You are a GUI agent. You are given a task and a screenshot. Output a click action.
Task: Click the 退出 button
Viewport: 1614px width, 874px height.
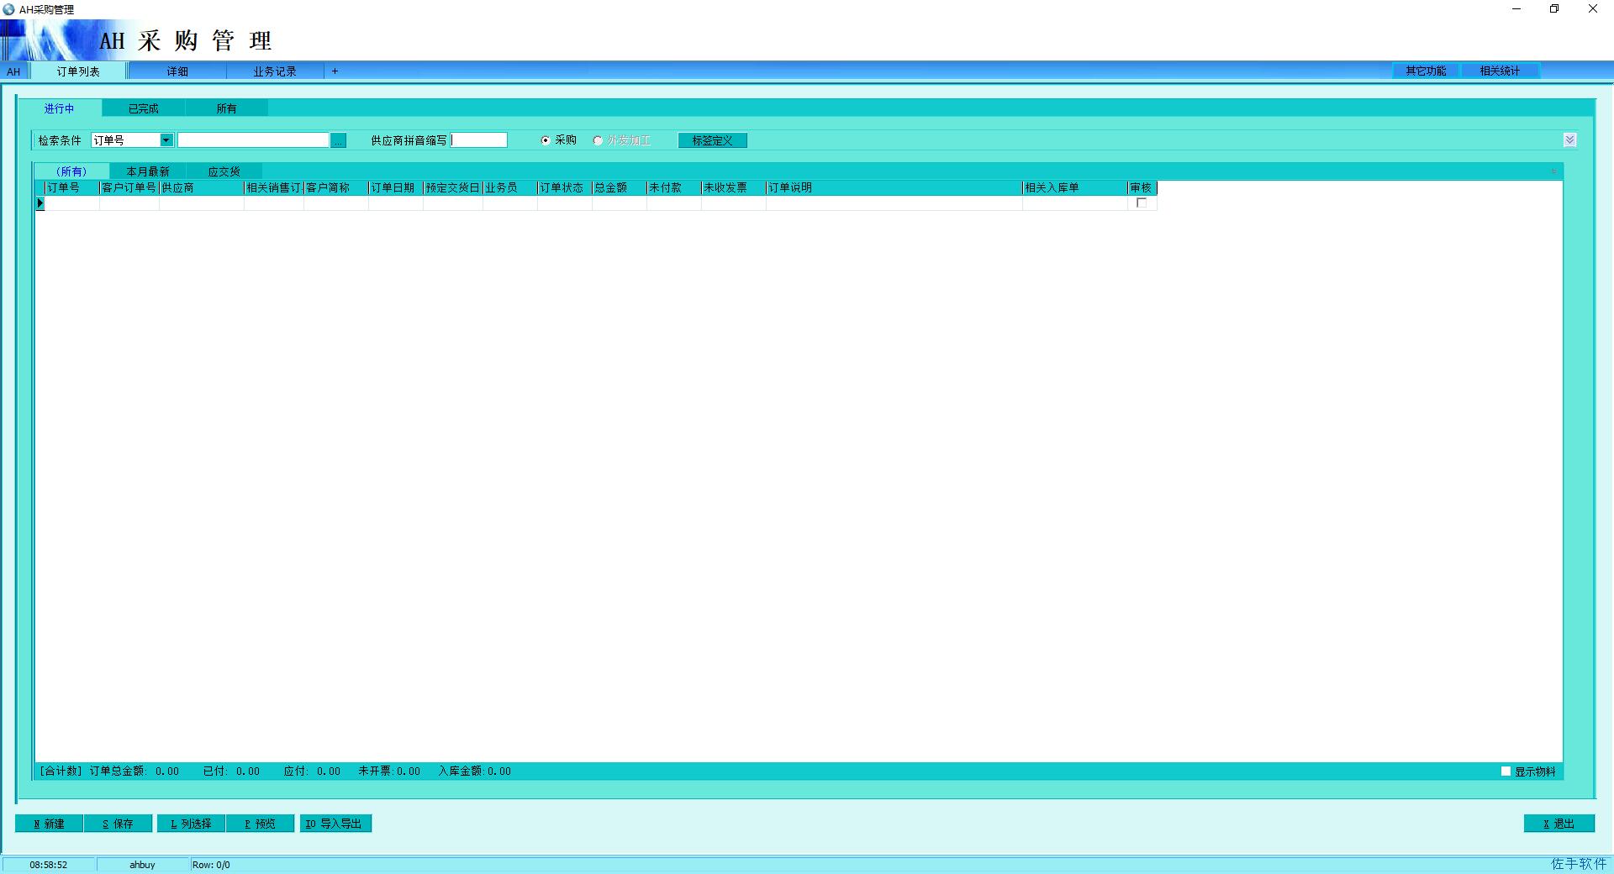tap(1559, 824)
